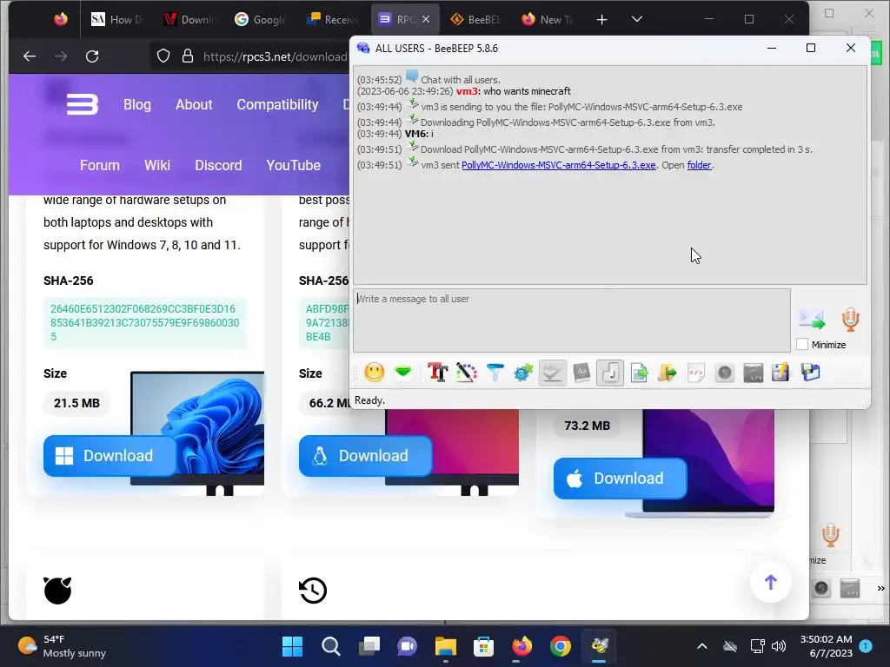Download the Linux build
890x667 pixels.
tap(365, 455)
